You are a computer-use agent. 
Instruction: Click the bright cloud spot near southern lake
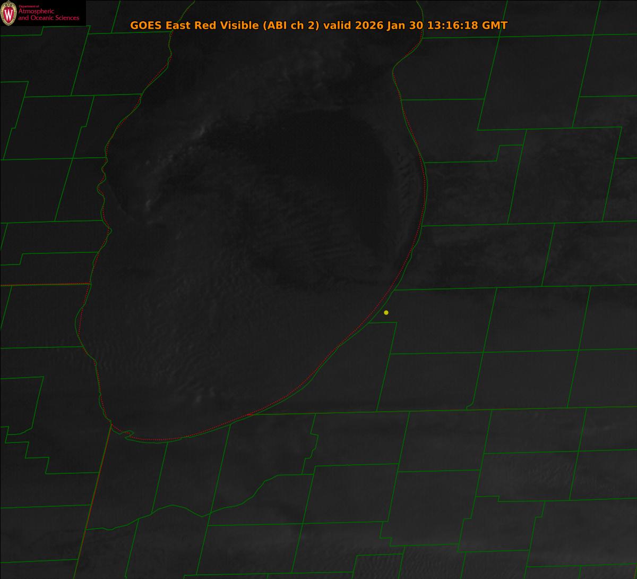(x=200, y=398)
